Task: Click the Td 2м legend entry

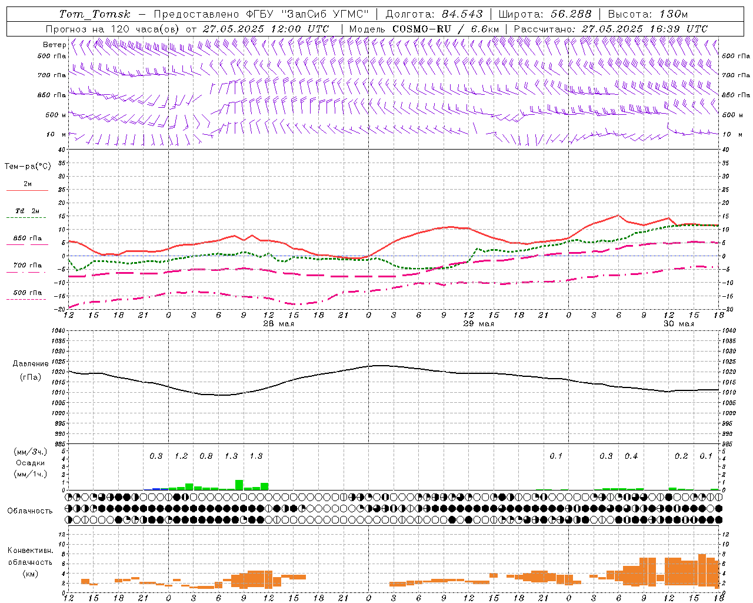Action: pyautogui.click(x=28, y=211)
